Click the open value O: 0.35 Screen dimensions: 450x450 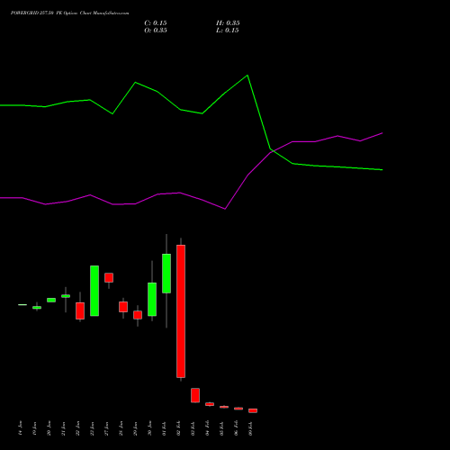click(x=156, y=31)
